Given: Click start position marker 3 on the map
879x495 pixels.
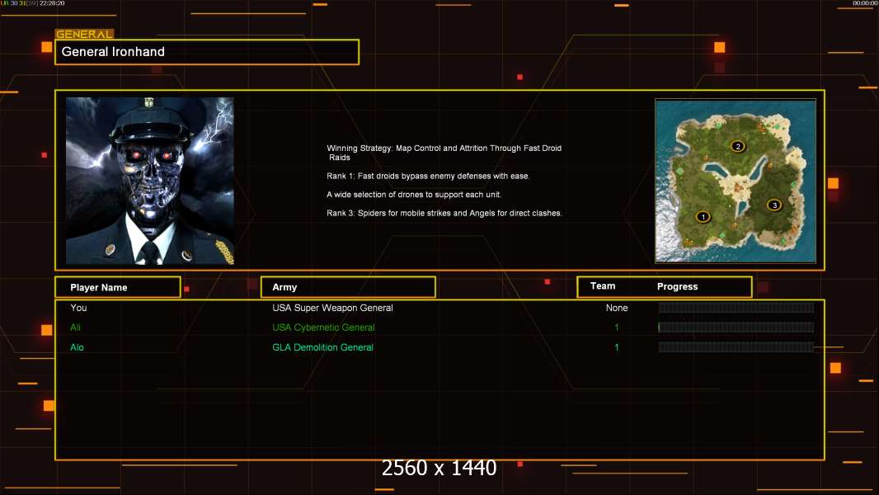Looking at the screenshot, I should point(774,205).
